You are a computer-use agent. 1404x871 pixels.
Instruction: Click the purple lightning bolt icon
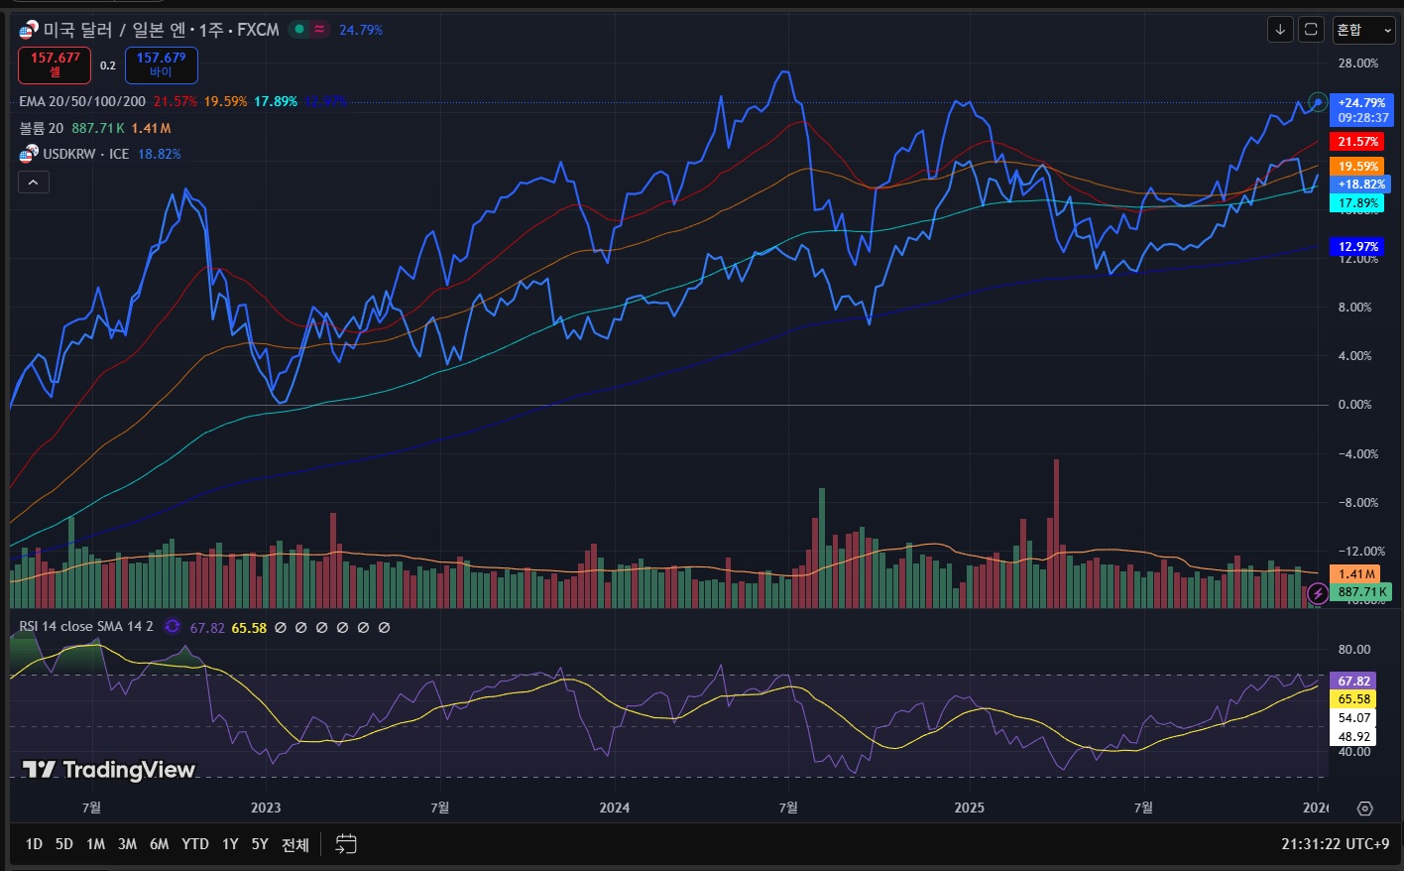[1318, 593]
